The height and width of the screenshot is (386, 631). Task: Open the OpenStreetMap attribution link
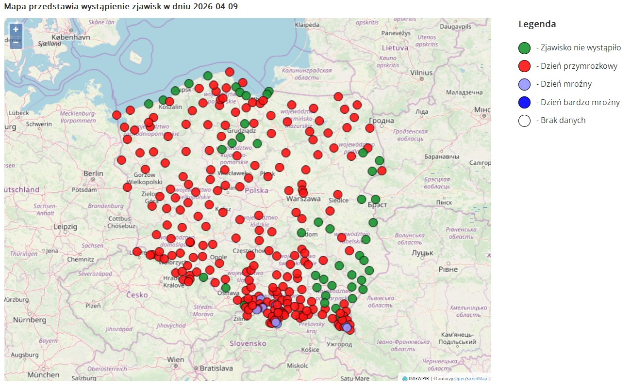pyautogui.click(x=470, y=378)
